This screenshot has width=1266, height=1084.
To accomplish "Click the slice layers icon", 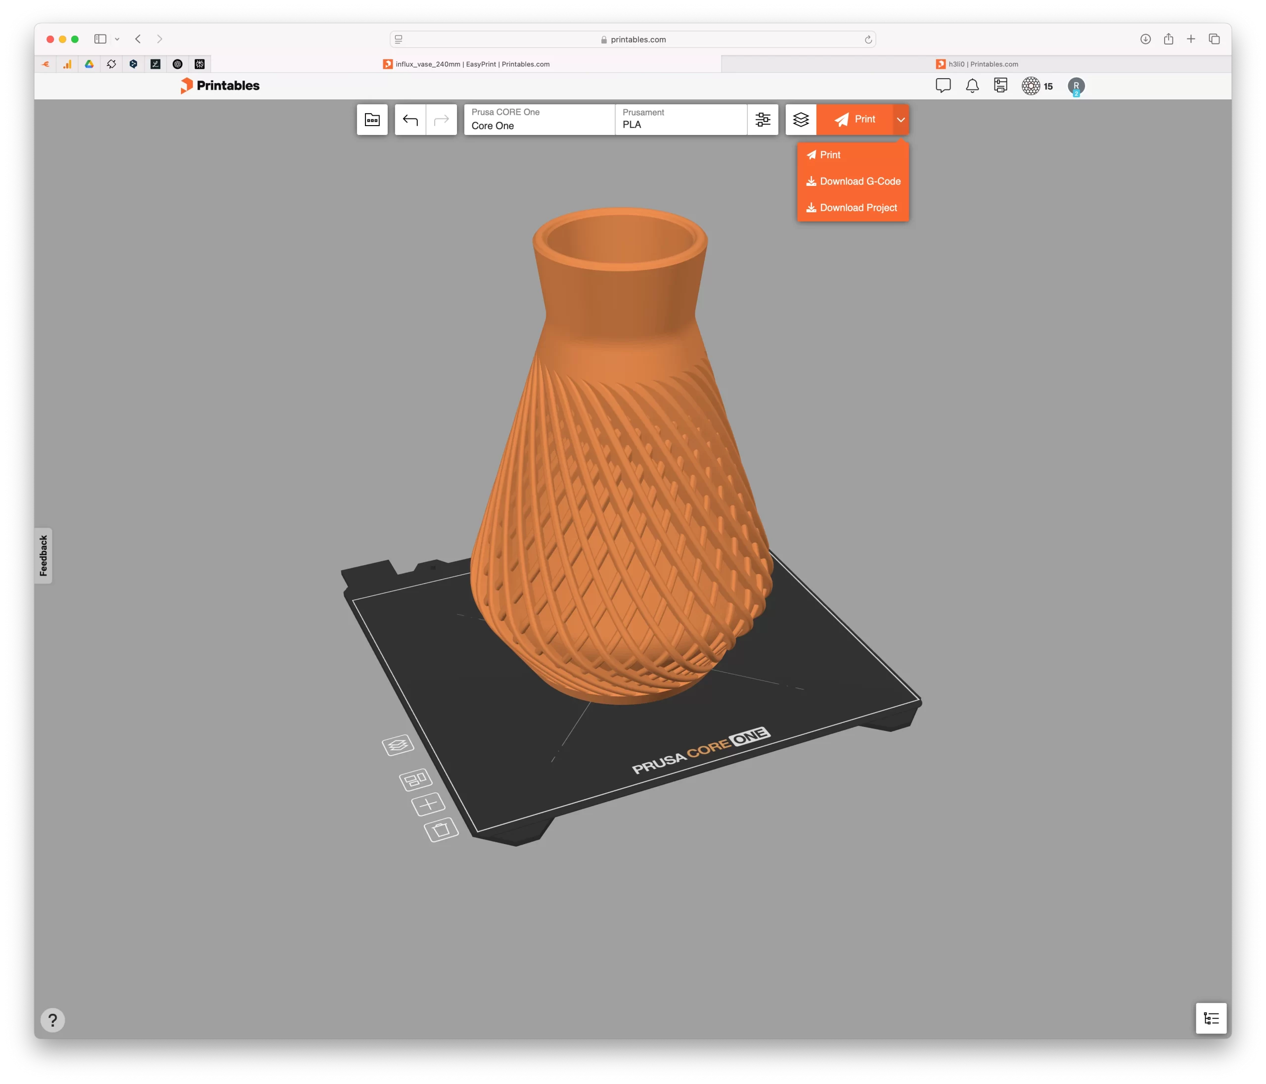I will point(801,120).
